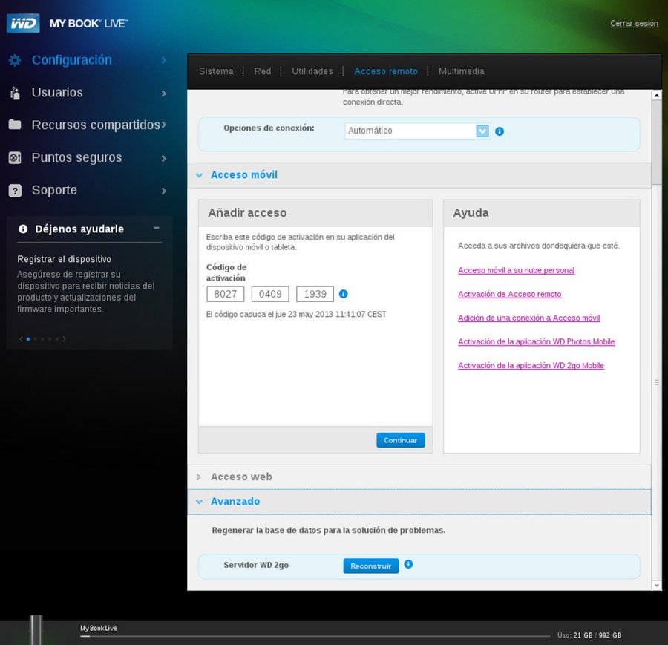Click info icon beside Reconstruir button
Viewport: 668px width, 645px height.
408,565
